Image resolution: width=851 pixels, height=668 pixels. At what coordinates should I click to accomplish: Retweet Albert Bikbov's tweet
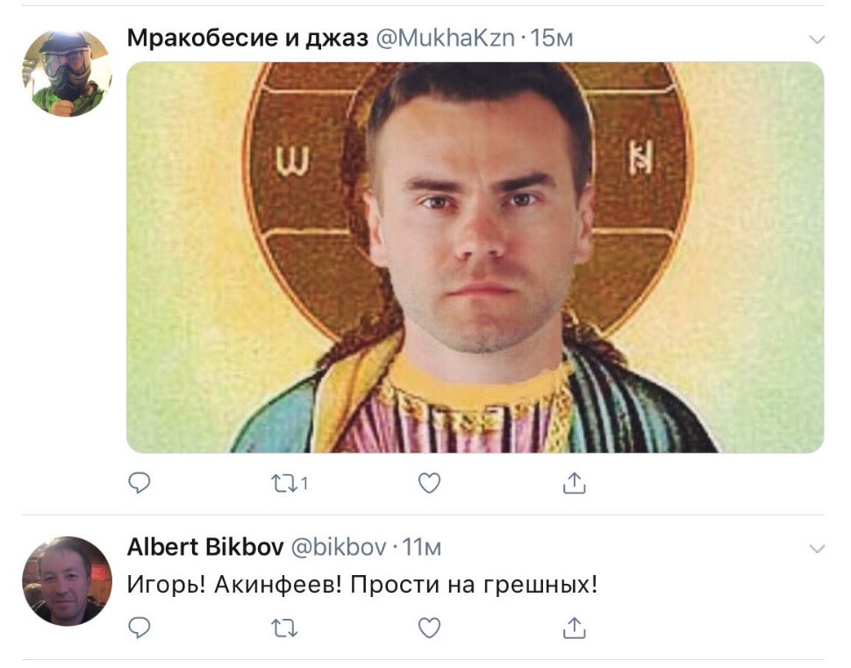point(284,628)
